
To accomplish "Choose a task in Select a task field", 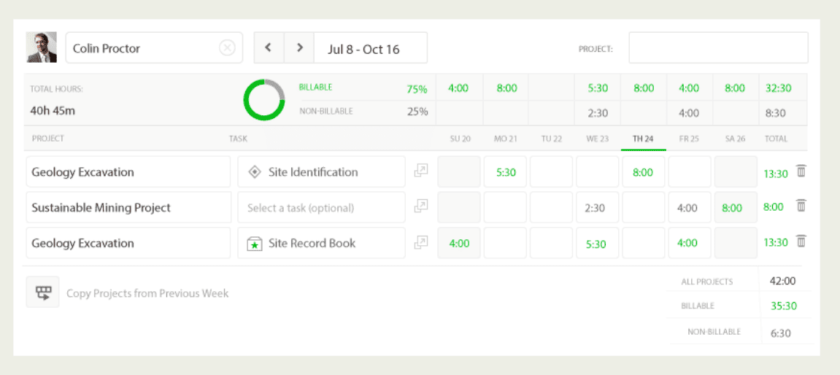I will coord(321,207).
